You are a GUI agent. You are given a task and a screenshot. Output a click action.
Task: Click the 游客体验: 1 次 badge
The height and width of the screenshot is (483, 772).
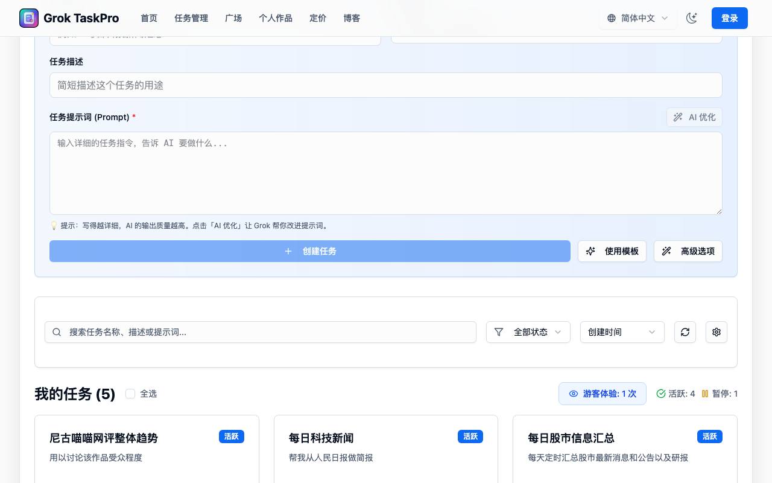point(603,394)
